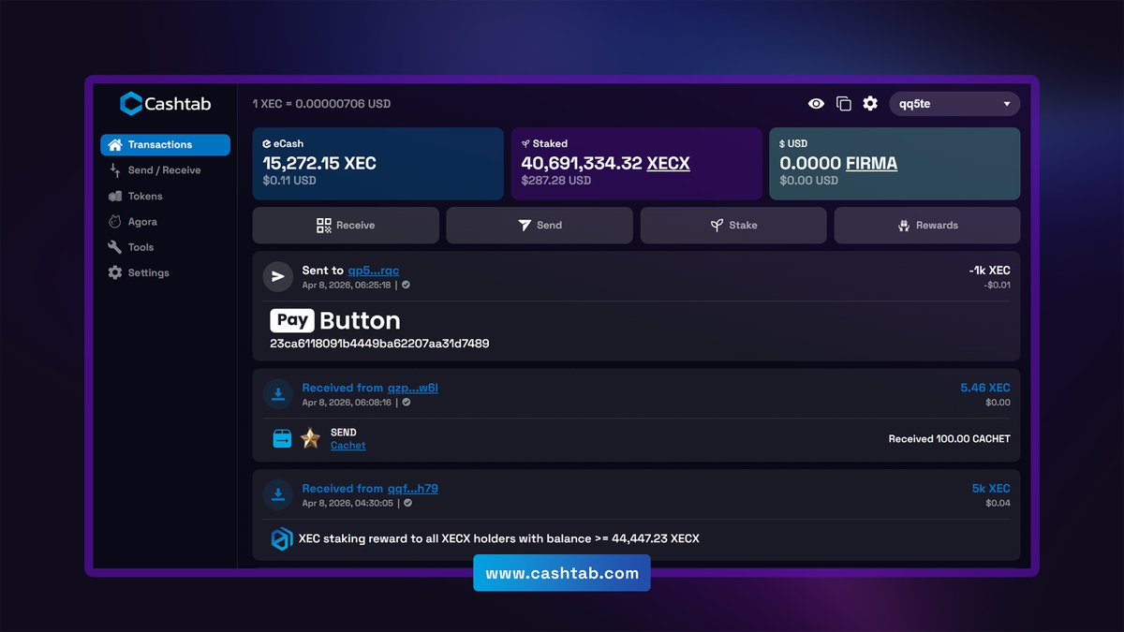Click the confirmed checkmark next to 06:08:16
The width and height of the screenshot is (1124, 632).
click(406, 403)
